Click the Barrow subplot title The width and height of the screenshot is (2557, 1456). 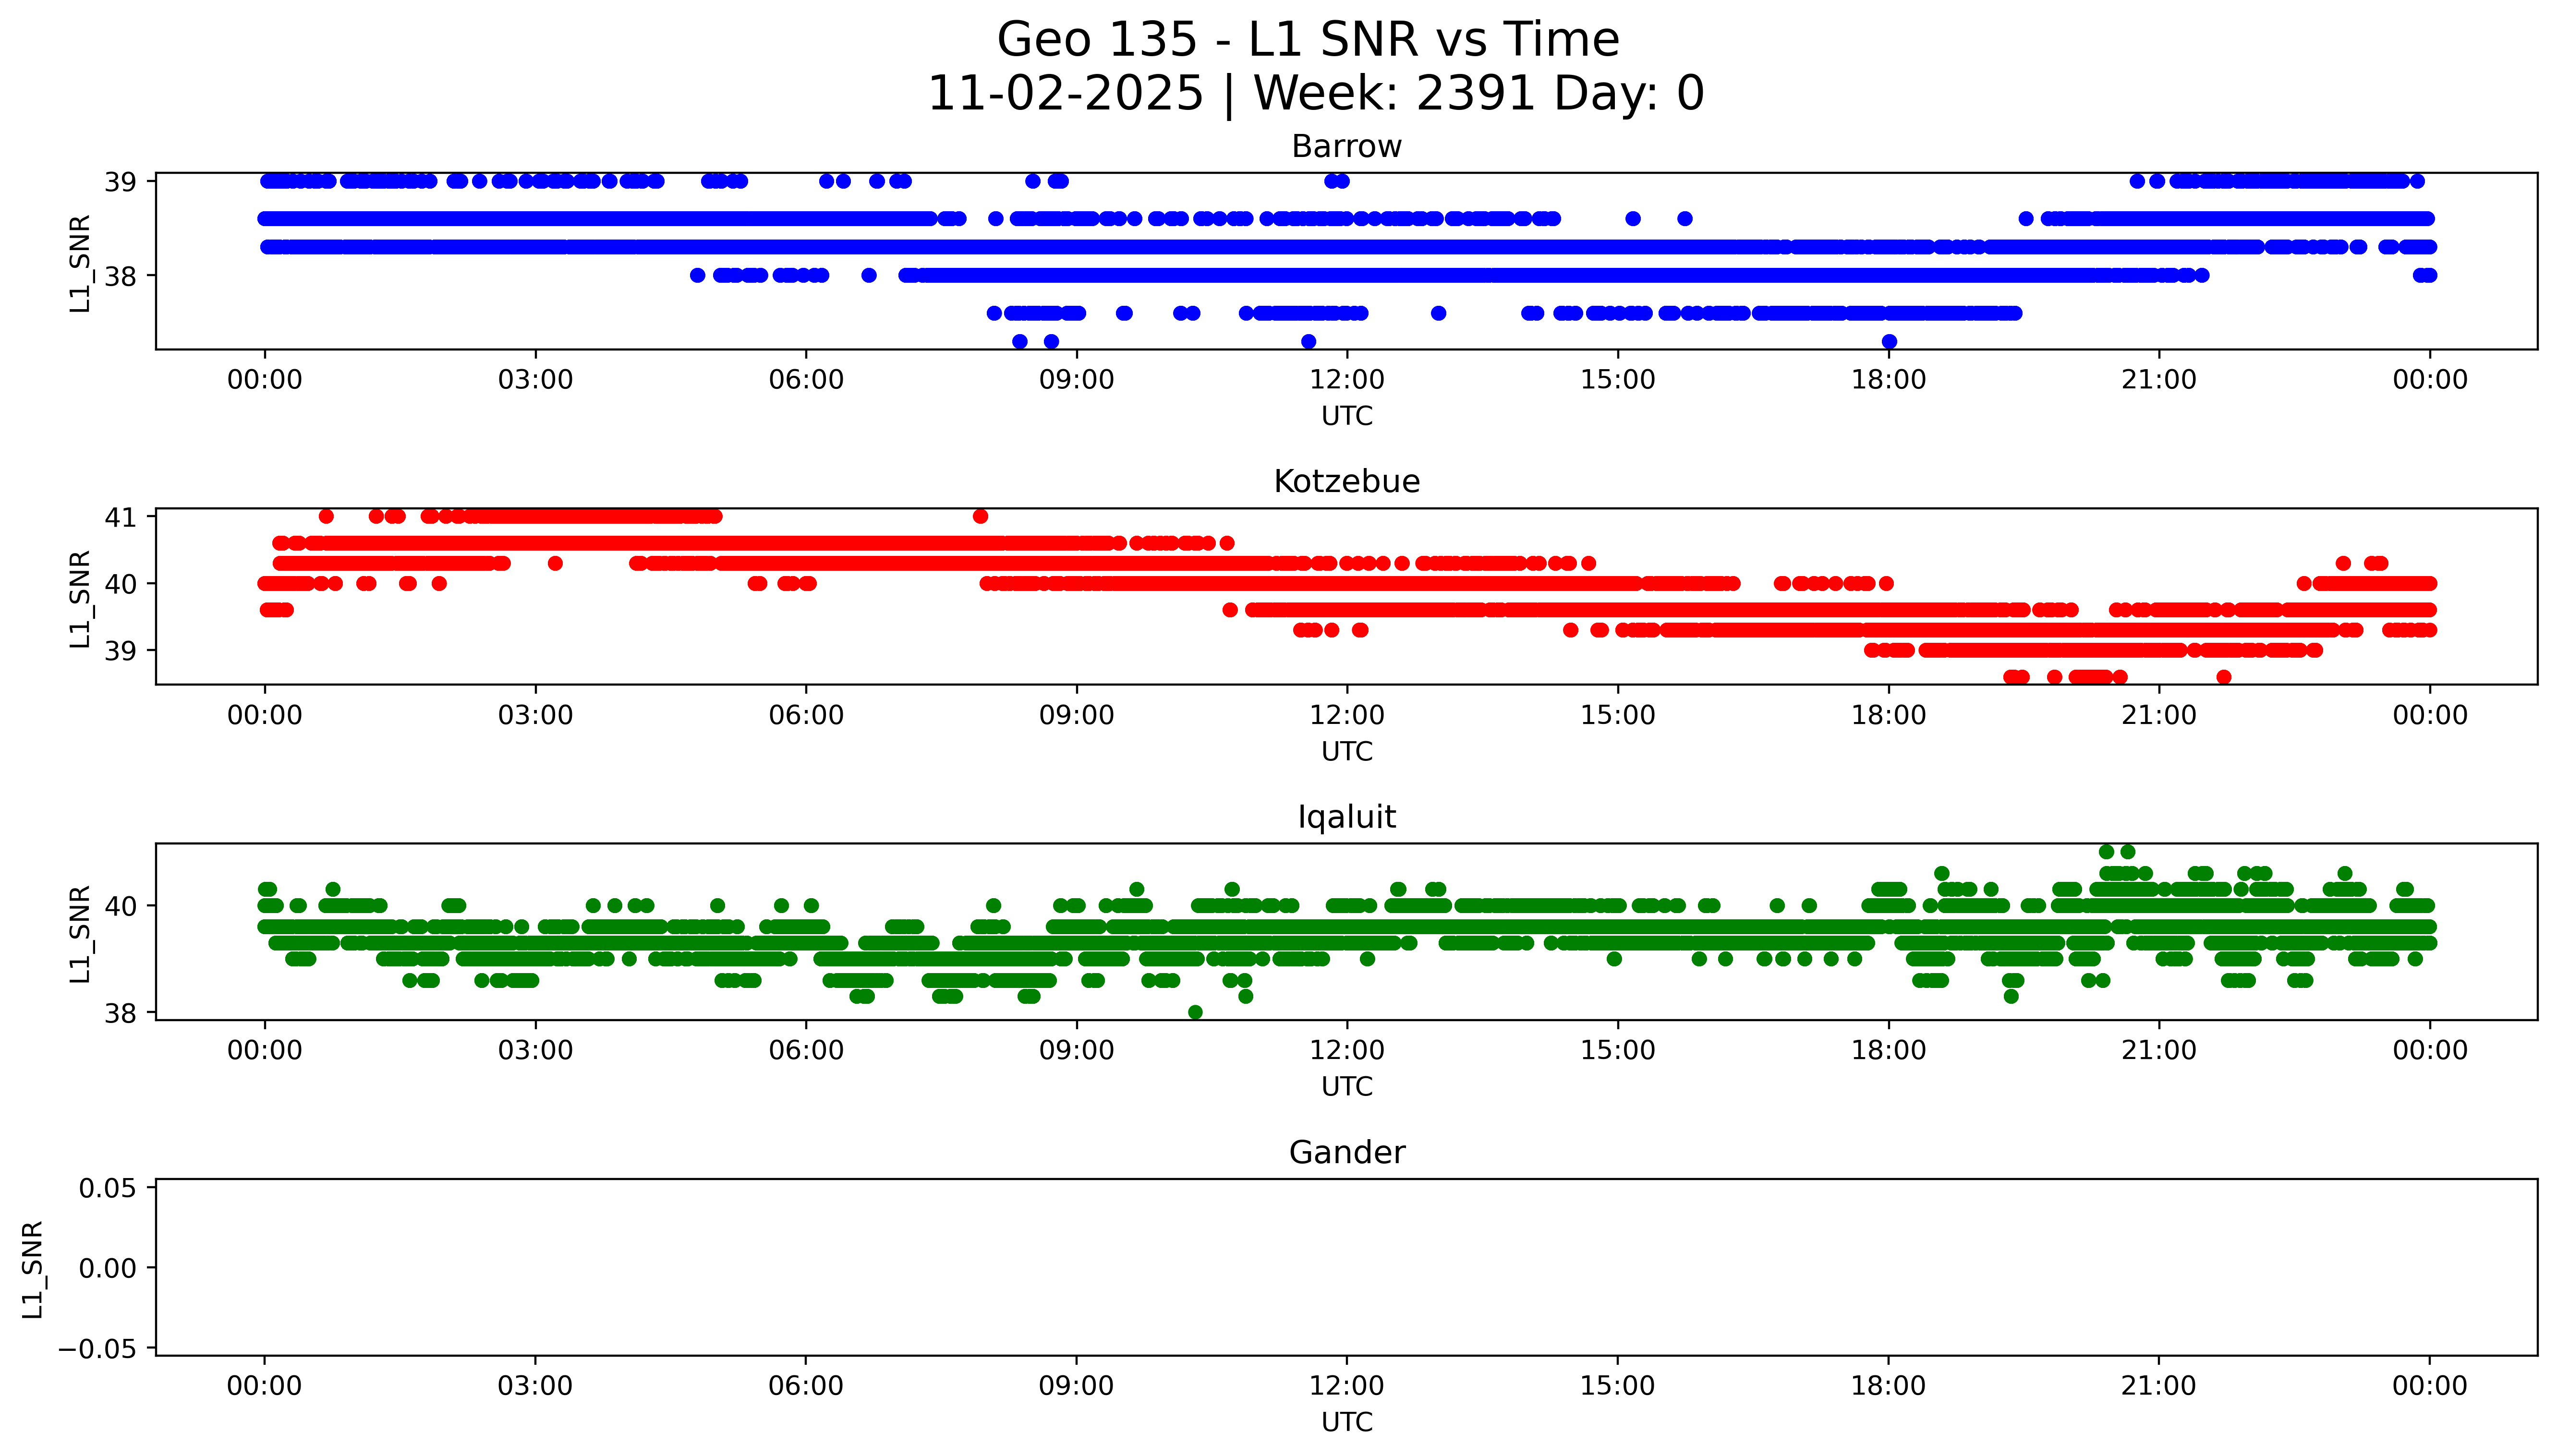click(x=1346, y=147)
